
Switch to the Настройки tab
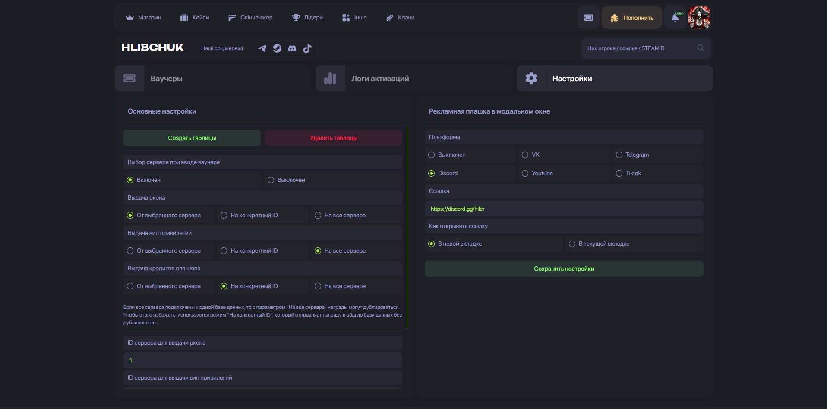615,78
